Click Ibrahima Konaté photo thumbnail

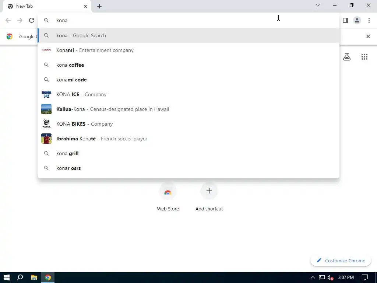pyautogui.click(x=46, y=139)
